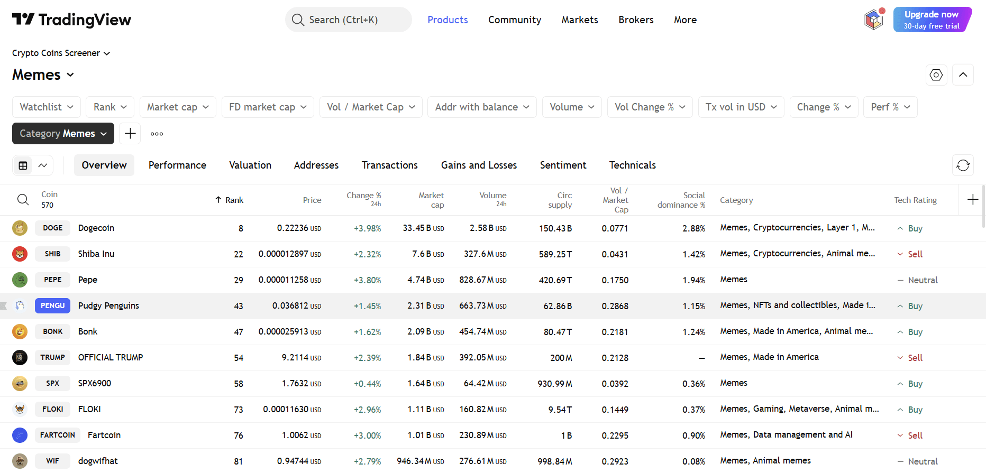Image resolution: width=986 pixels, height=473 pixels.
Task: Open the Community menu
Action: (x=515, y=20)
